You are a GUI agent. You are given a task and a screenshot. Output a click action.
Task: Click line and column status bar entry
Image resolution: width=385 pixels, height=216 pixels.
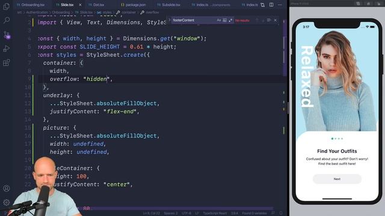(x=152, y=214)
